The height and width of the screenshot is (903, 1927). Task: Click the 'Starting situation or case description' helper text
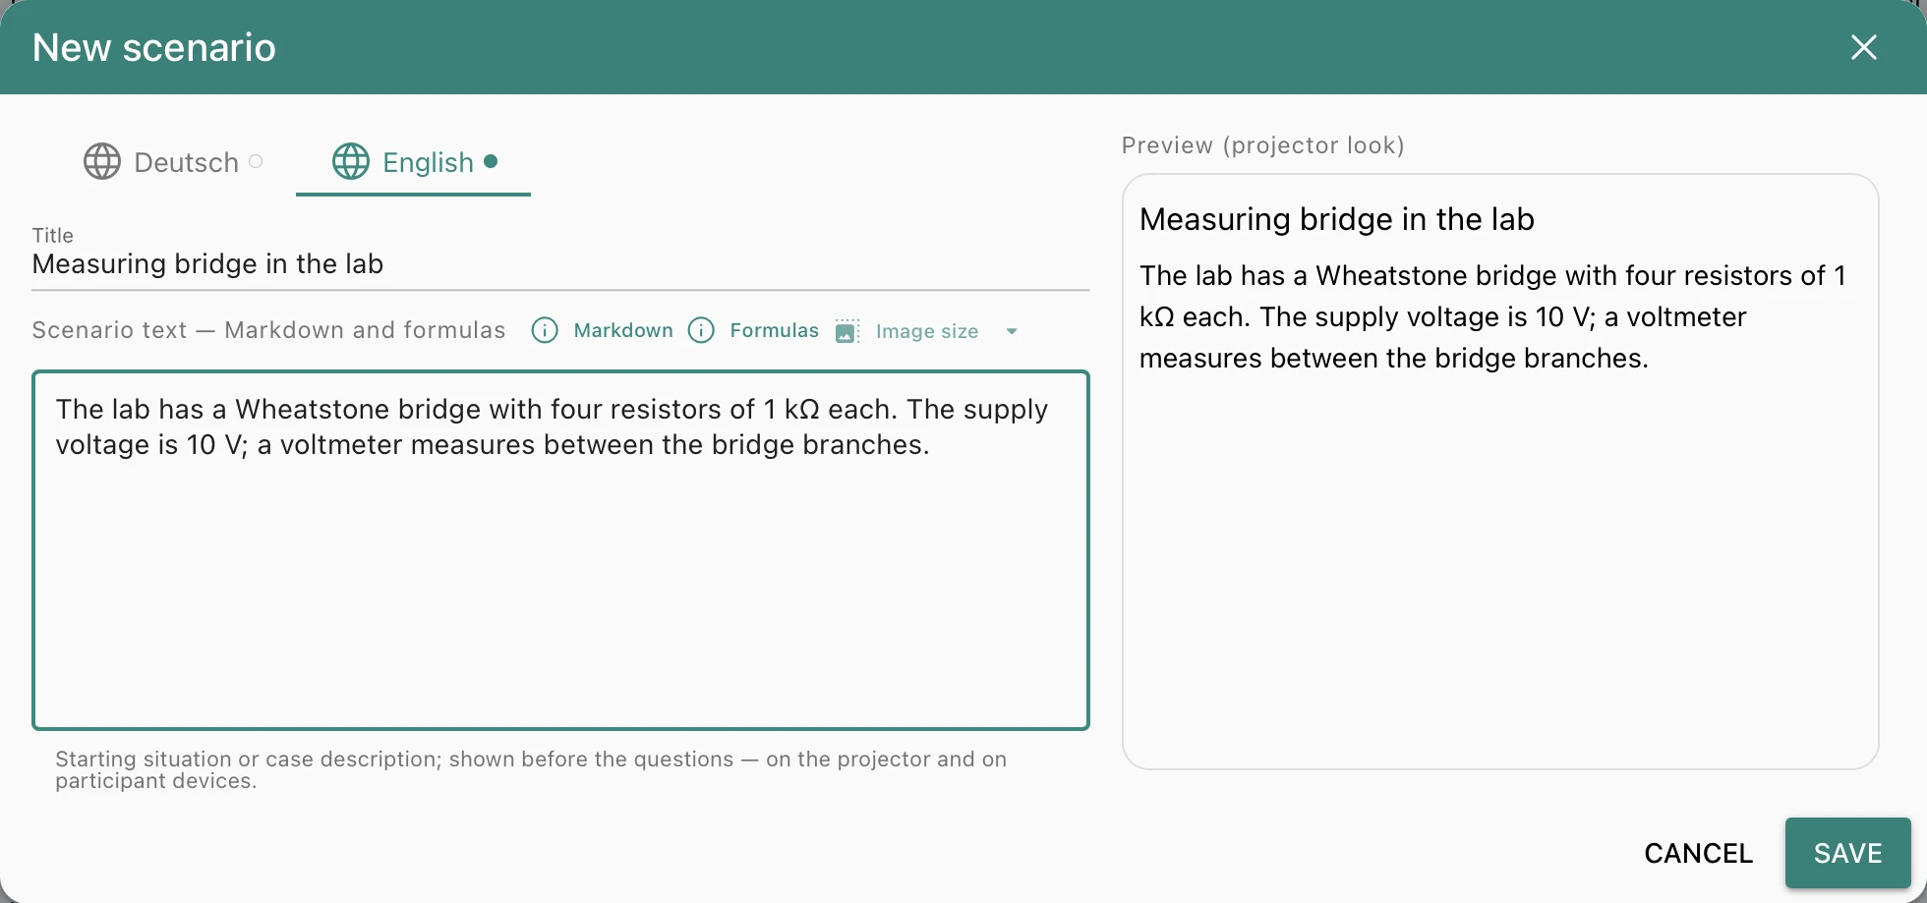(531, 769)
